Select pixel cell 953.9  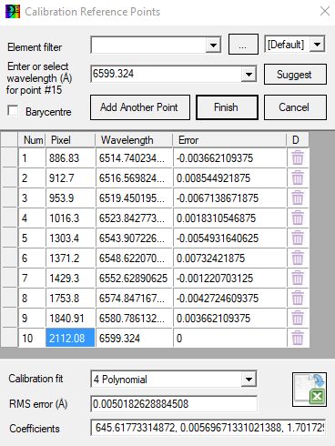(x=70, y=198)
